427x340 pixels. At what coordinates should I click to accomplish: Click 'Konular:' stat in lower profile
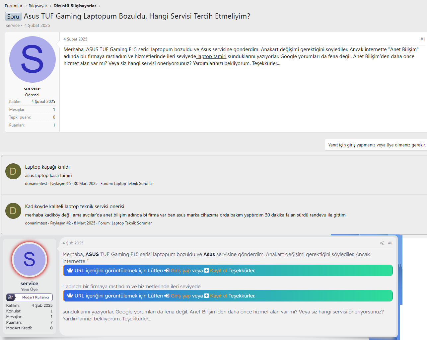(30, 311)
